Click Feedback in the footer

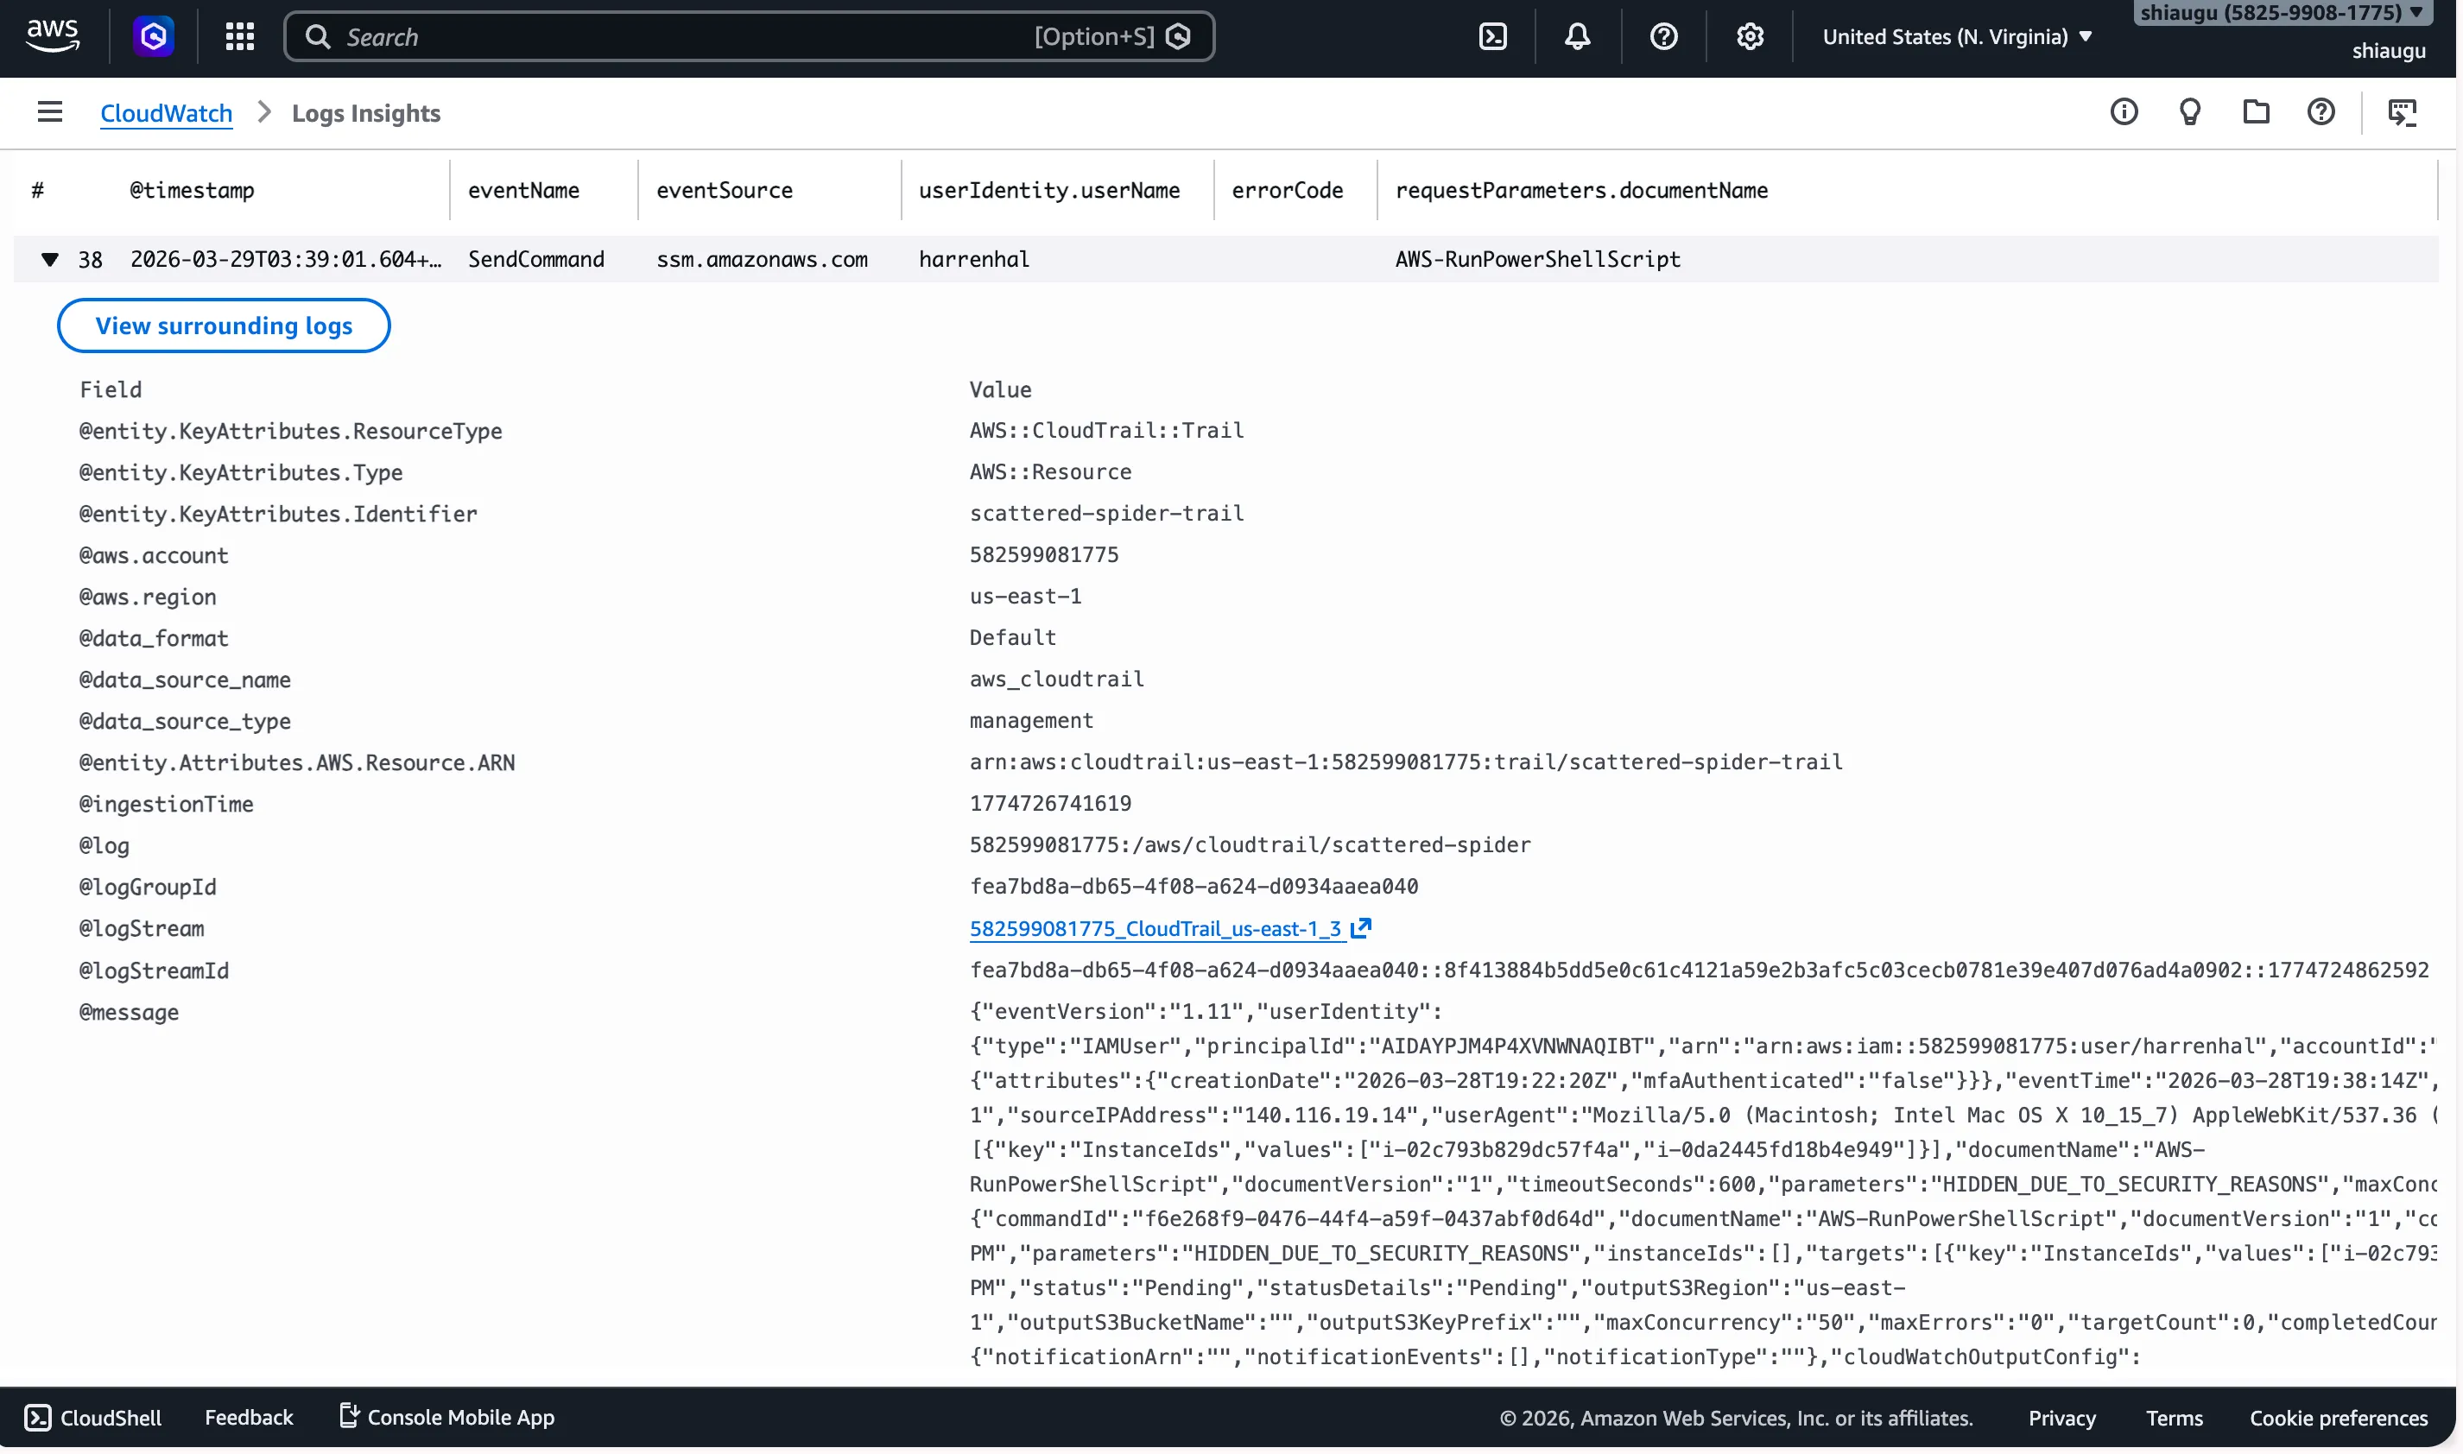click(x=249, y=1418)
